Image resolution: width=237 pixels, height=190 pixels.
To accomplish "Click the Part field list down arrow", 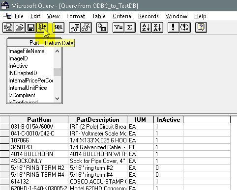I will pos(57,99).
